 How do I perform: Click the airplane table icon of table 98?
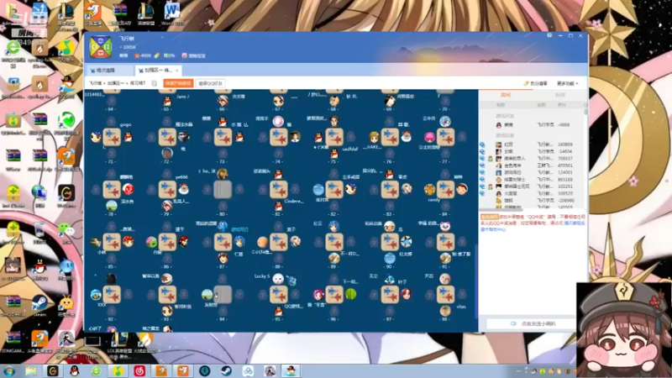(x=445, y=295)
